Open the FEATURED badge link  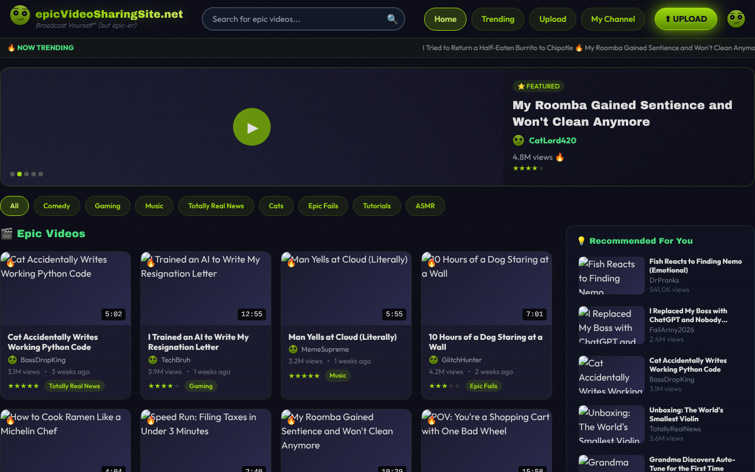tap(538, 86)
